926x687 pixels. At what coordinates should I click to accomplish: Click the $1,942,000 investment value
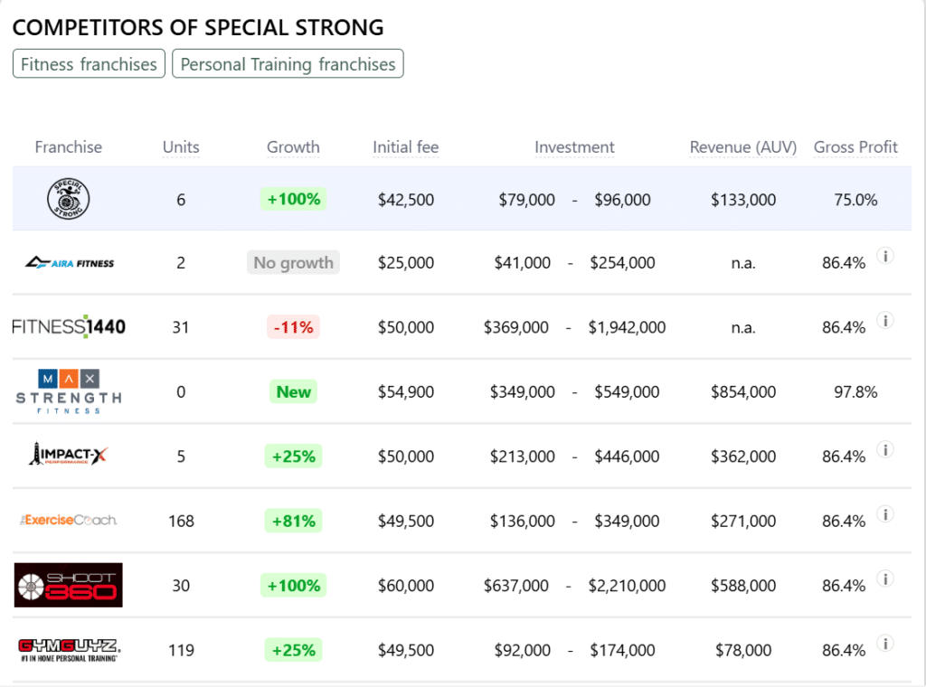pyautogui.click(x=627, y=327)
